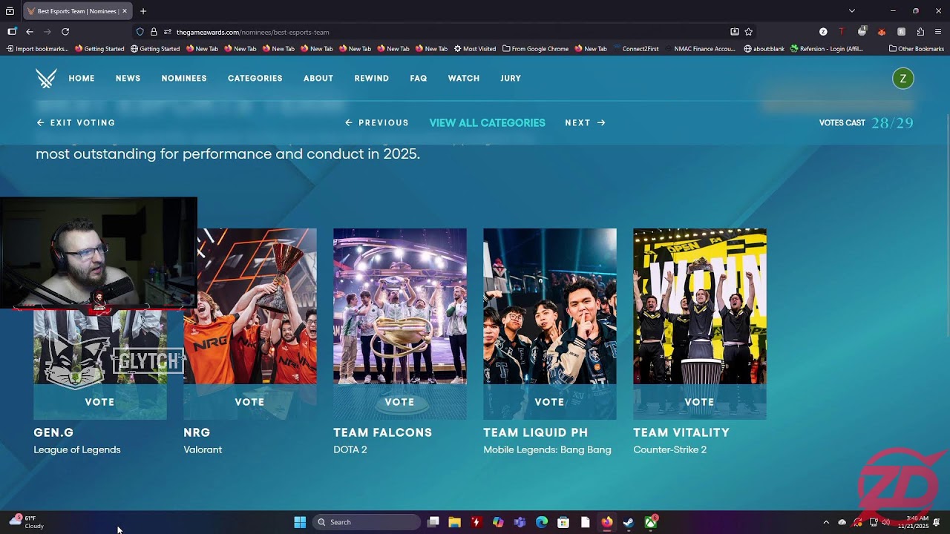The image size is (950, 534).
Task: Open Firefox View button
Action: click(10, 11)
